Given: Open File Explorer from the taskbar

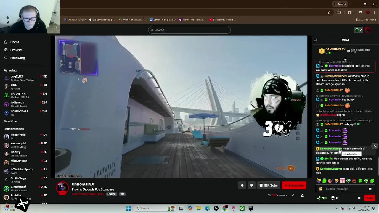Looking at the screenshot, I should (199, 208).
